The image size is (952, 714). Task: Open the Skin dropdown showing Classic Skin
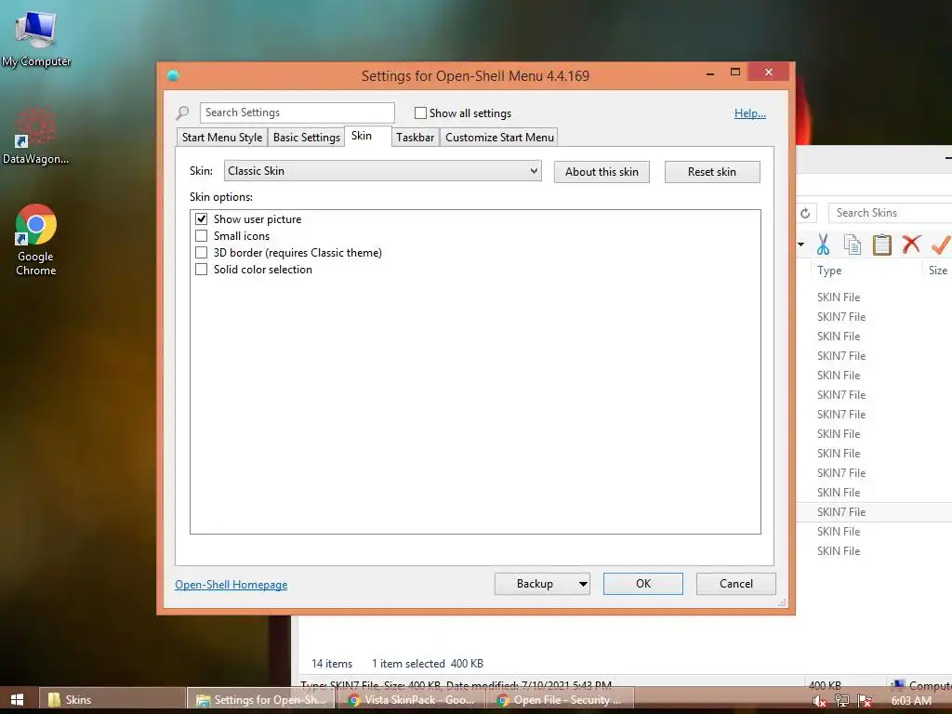[x=382, y=171]
